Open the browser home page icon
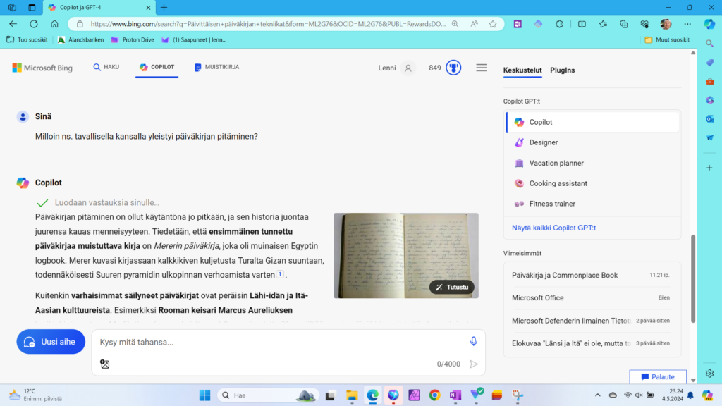Image resolution: width=722 pixels, height=406 pixels. [54, 24]
